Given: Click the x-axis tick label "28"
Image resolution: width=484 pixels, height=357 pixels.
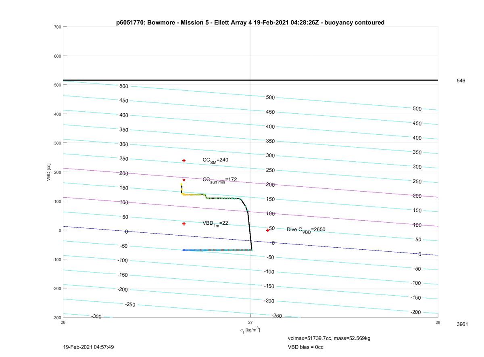Looking at the screenshot, I should click(x=438, y=322).
